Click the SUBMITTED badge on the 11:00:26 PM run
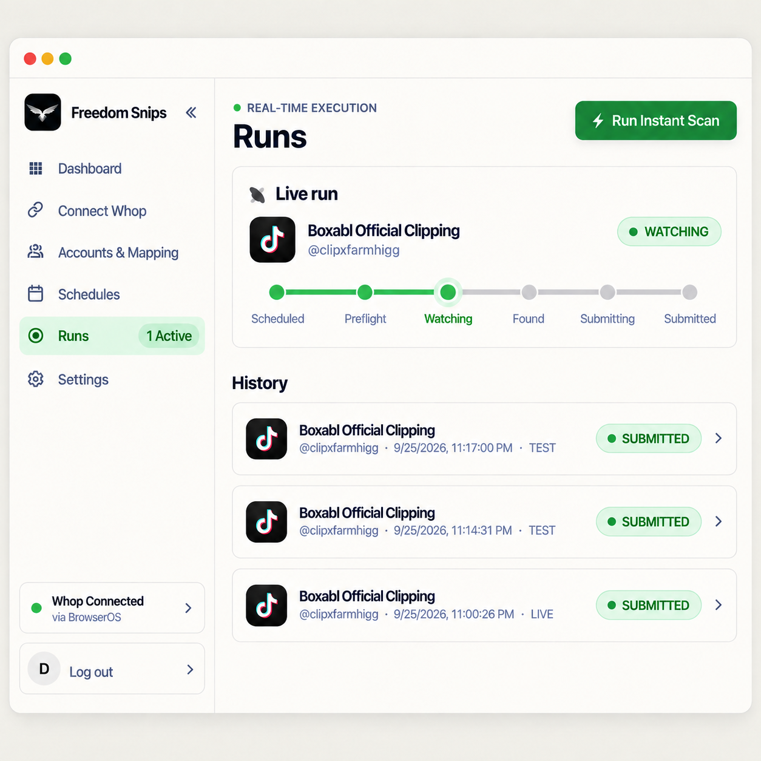 649,605
